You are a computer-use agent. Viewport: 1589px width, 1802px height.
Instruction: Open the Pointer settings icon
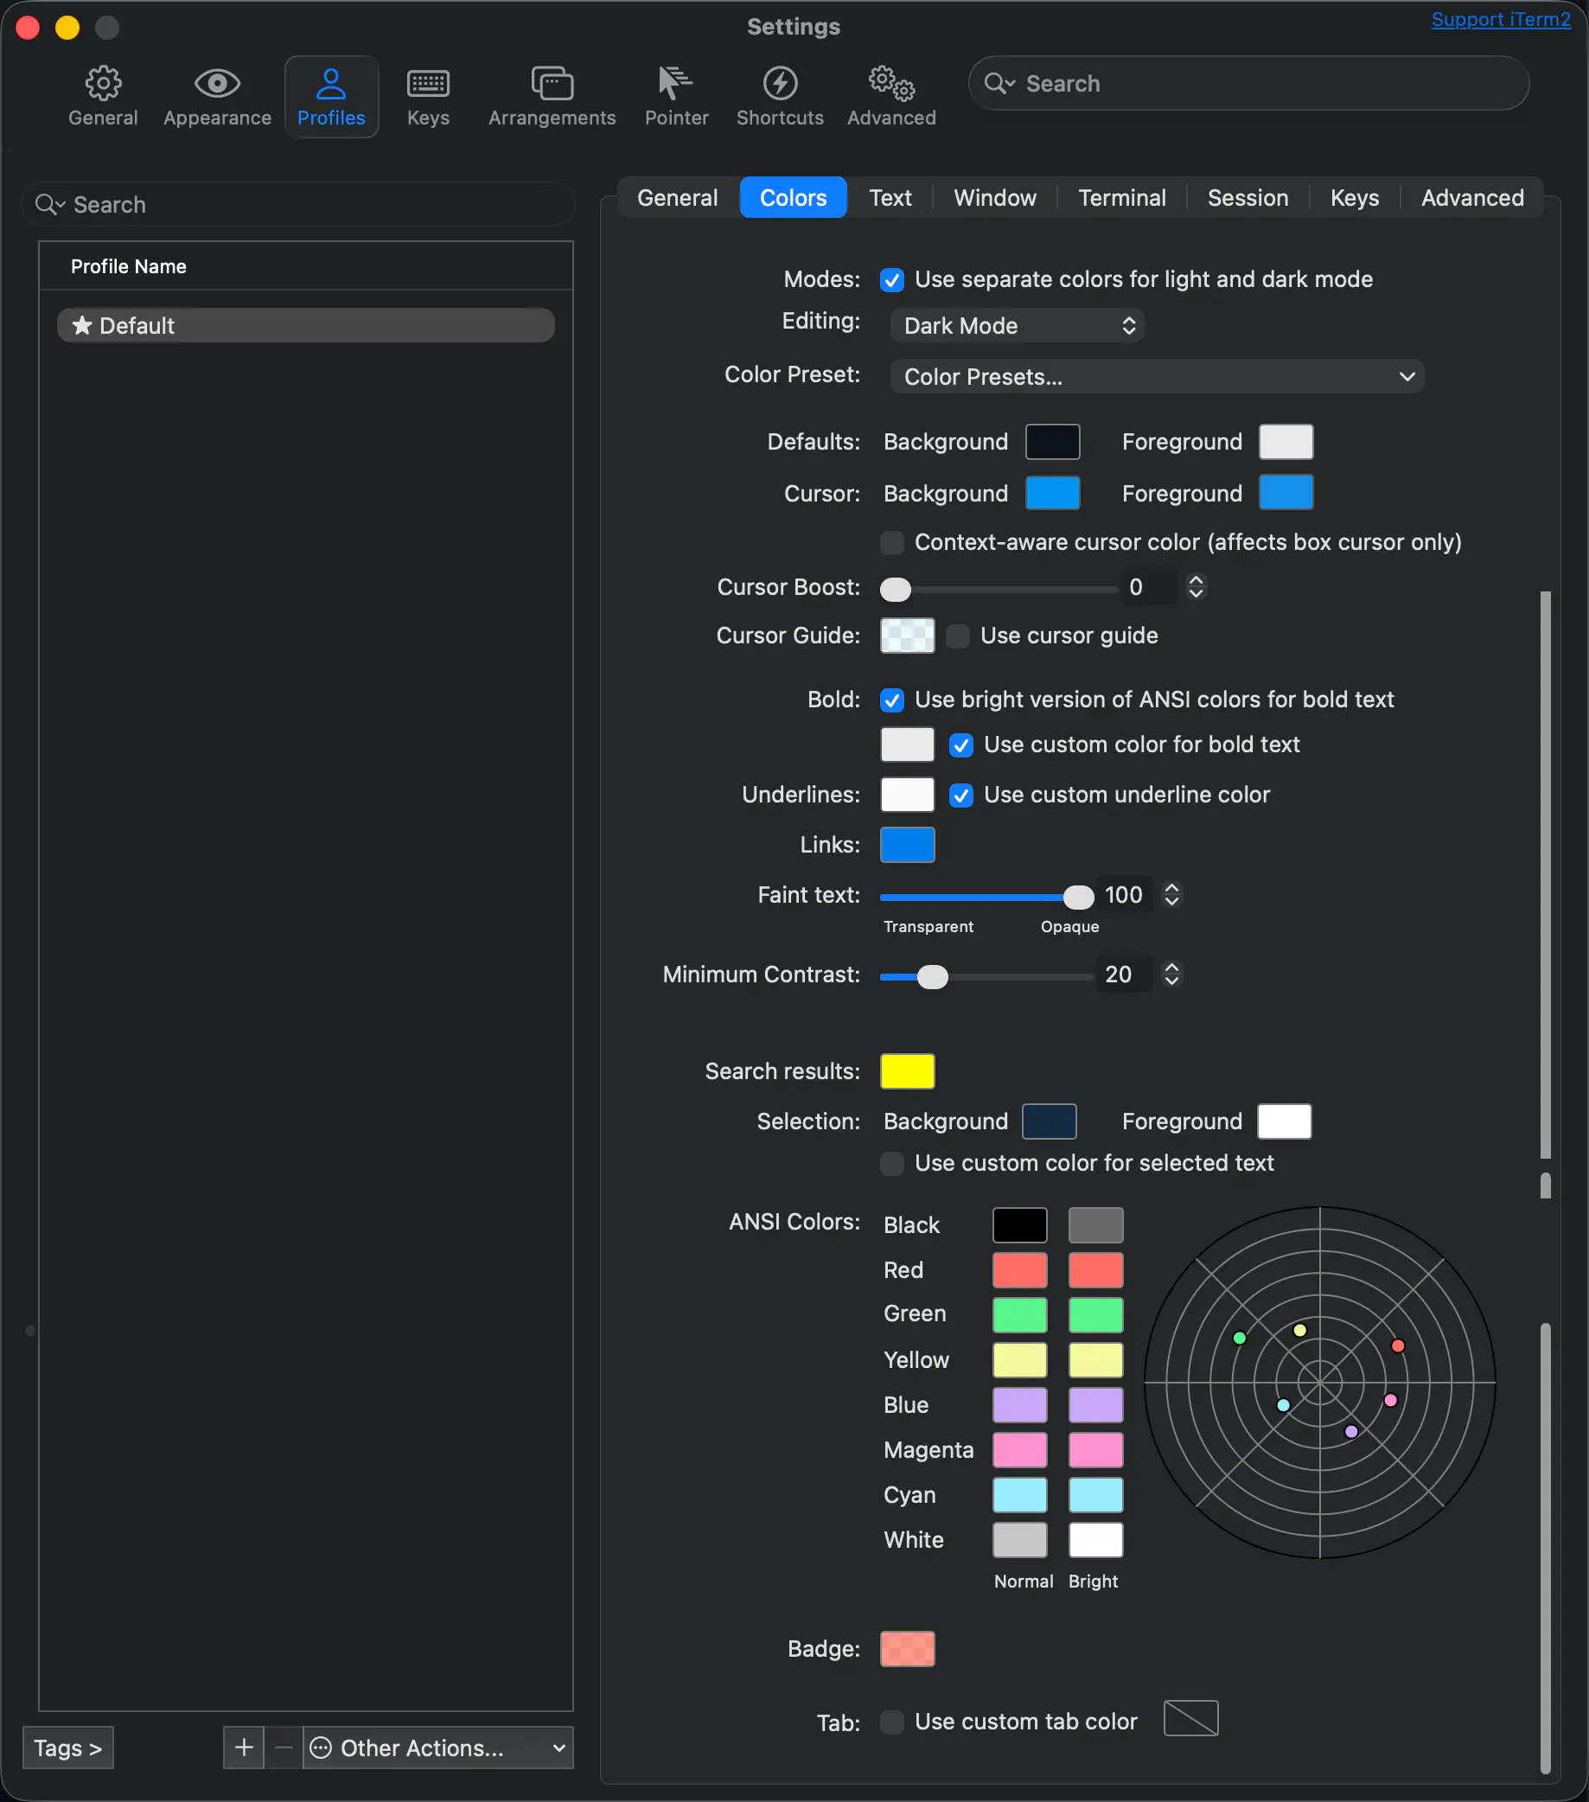[x=676, y=84]
